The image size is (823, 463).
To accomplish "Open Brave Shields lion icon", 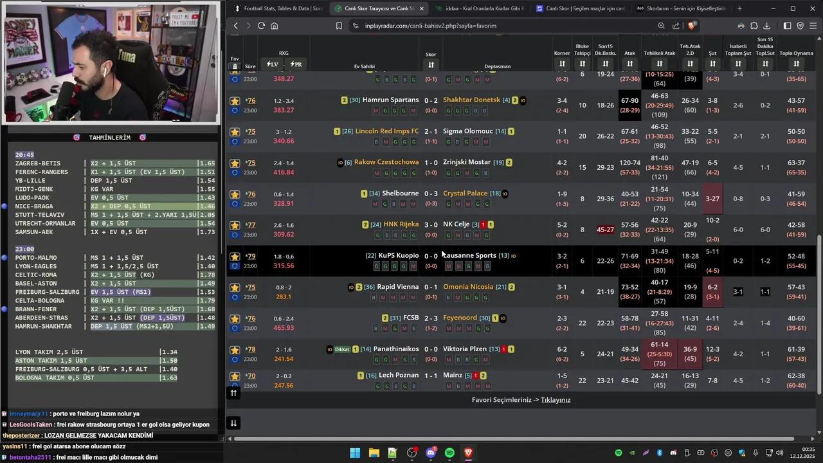I will [x=692, y=26].
